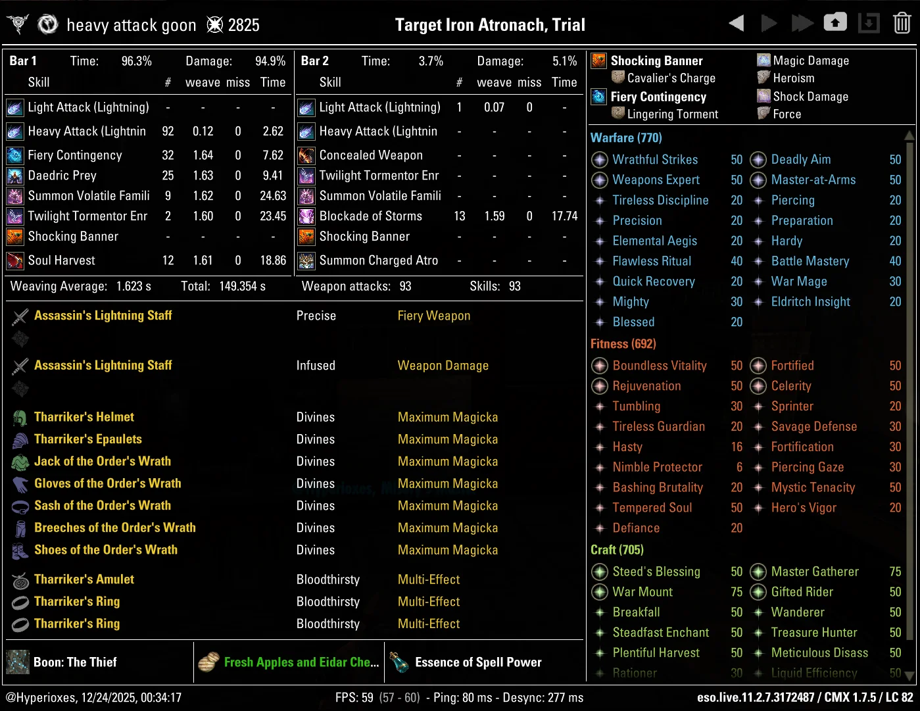Click the Blockade of Storms skill icon
Screen dimensions: 920x711
click(x=306, y=216)
